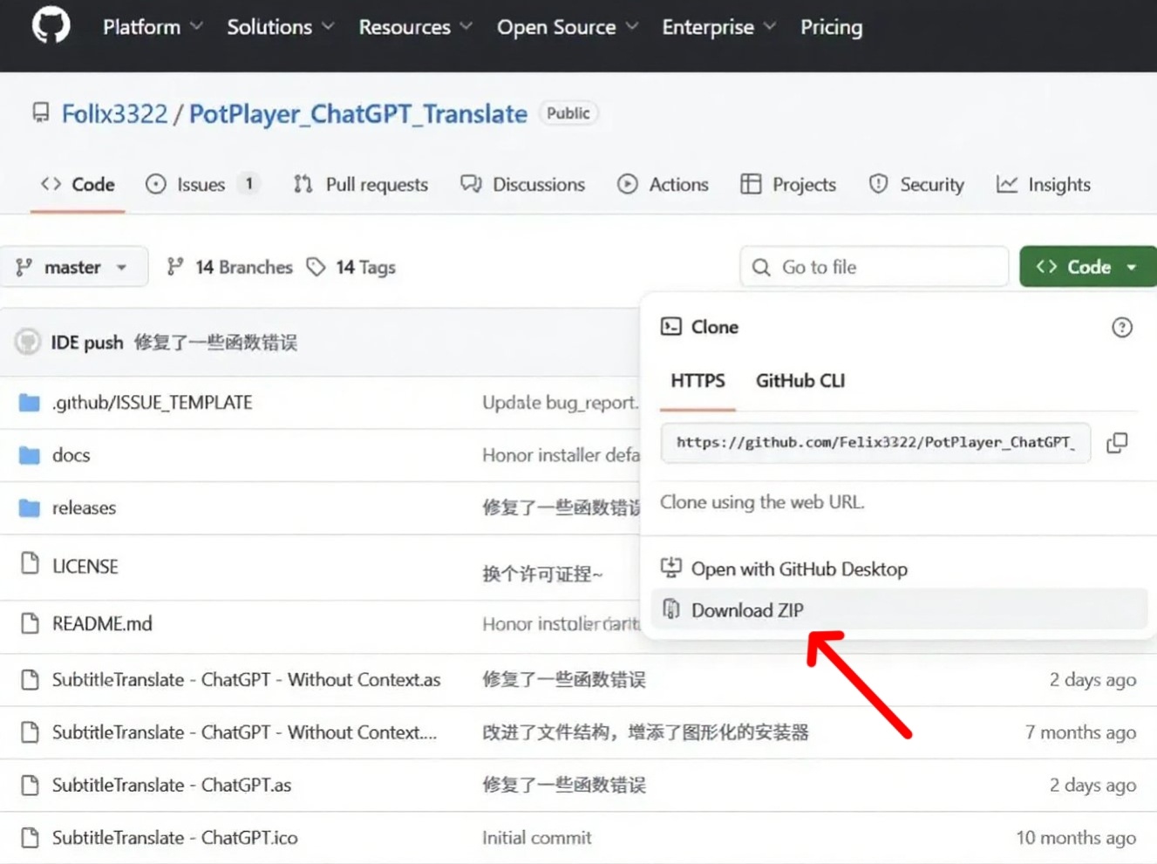View the 14 Tags list
The image size is (1157, 864).
click(351, 267)
